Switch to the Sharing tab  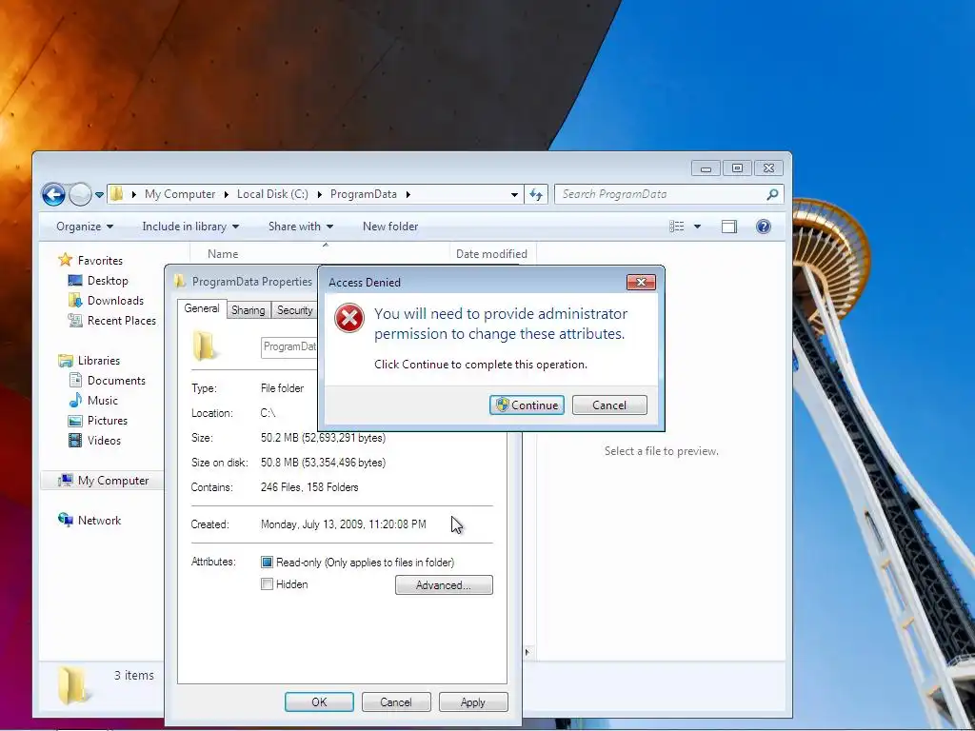click(249, 310)
